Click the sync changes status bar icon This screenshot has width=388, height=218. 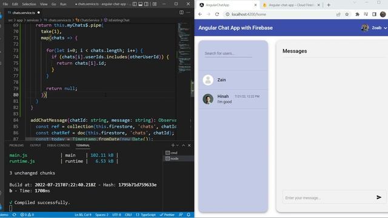click(15, 215)
